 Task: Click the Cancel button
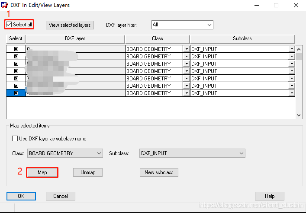coord(61,196)
